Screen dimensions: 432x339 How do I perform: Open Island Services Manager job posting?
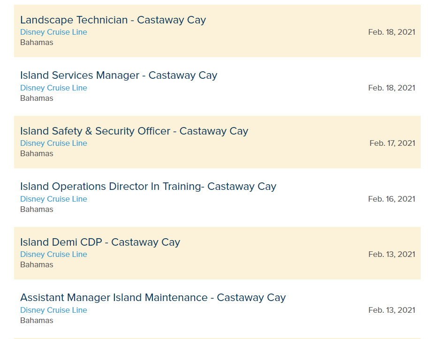[x=118, y=75]
